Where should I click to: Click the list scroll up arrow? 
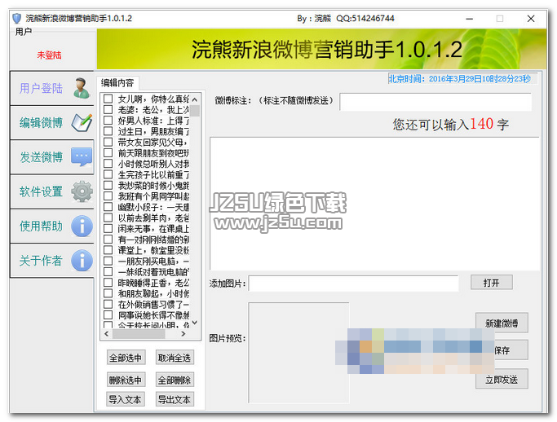click(x=194, y=99)
